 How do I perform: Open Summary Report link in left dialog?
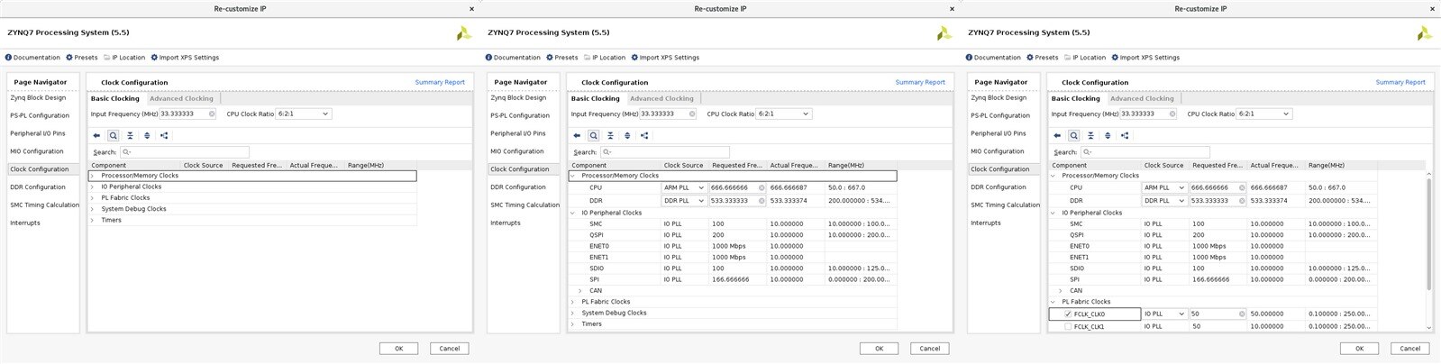(x=440, y=82)
